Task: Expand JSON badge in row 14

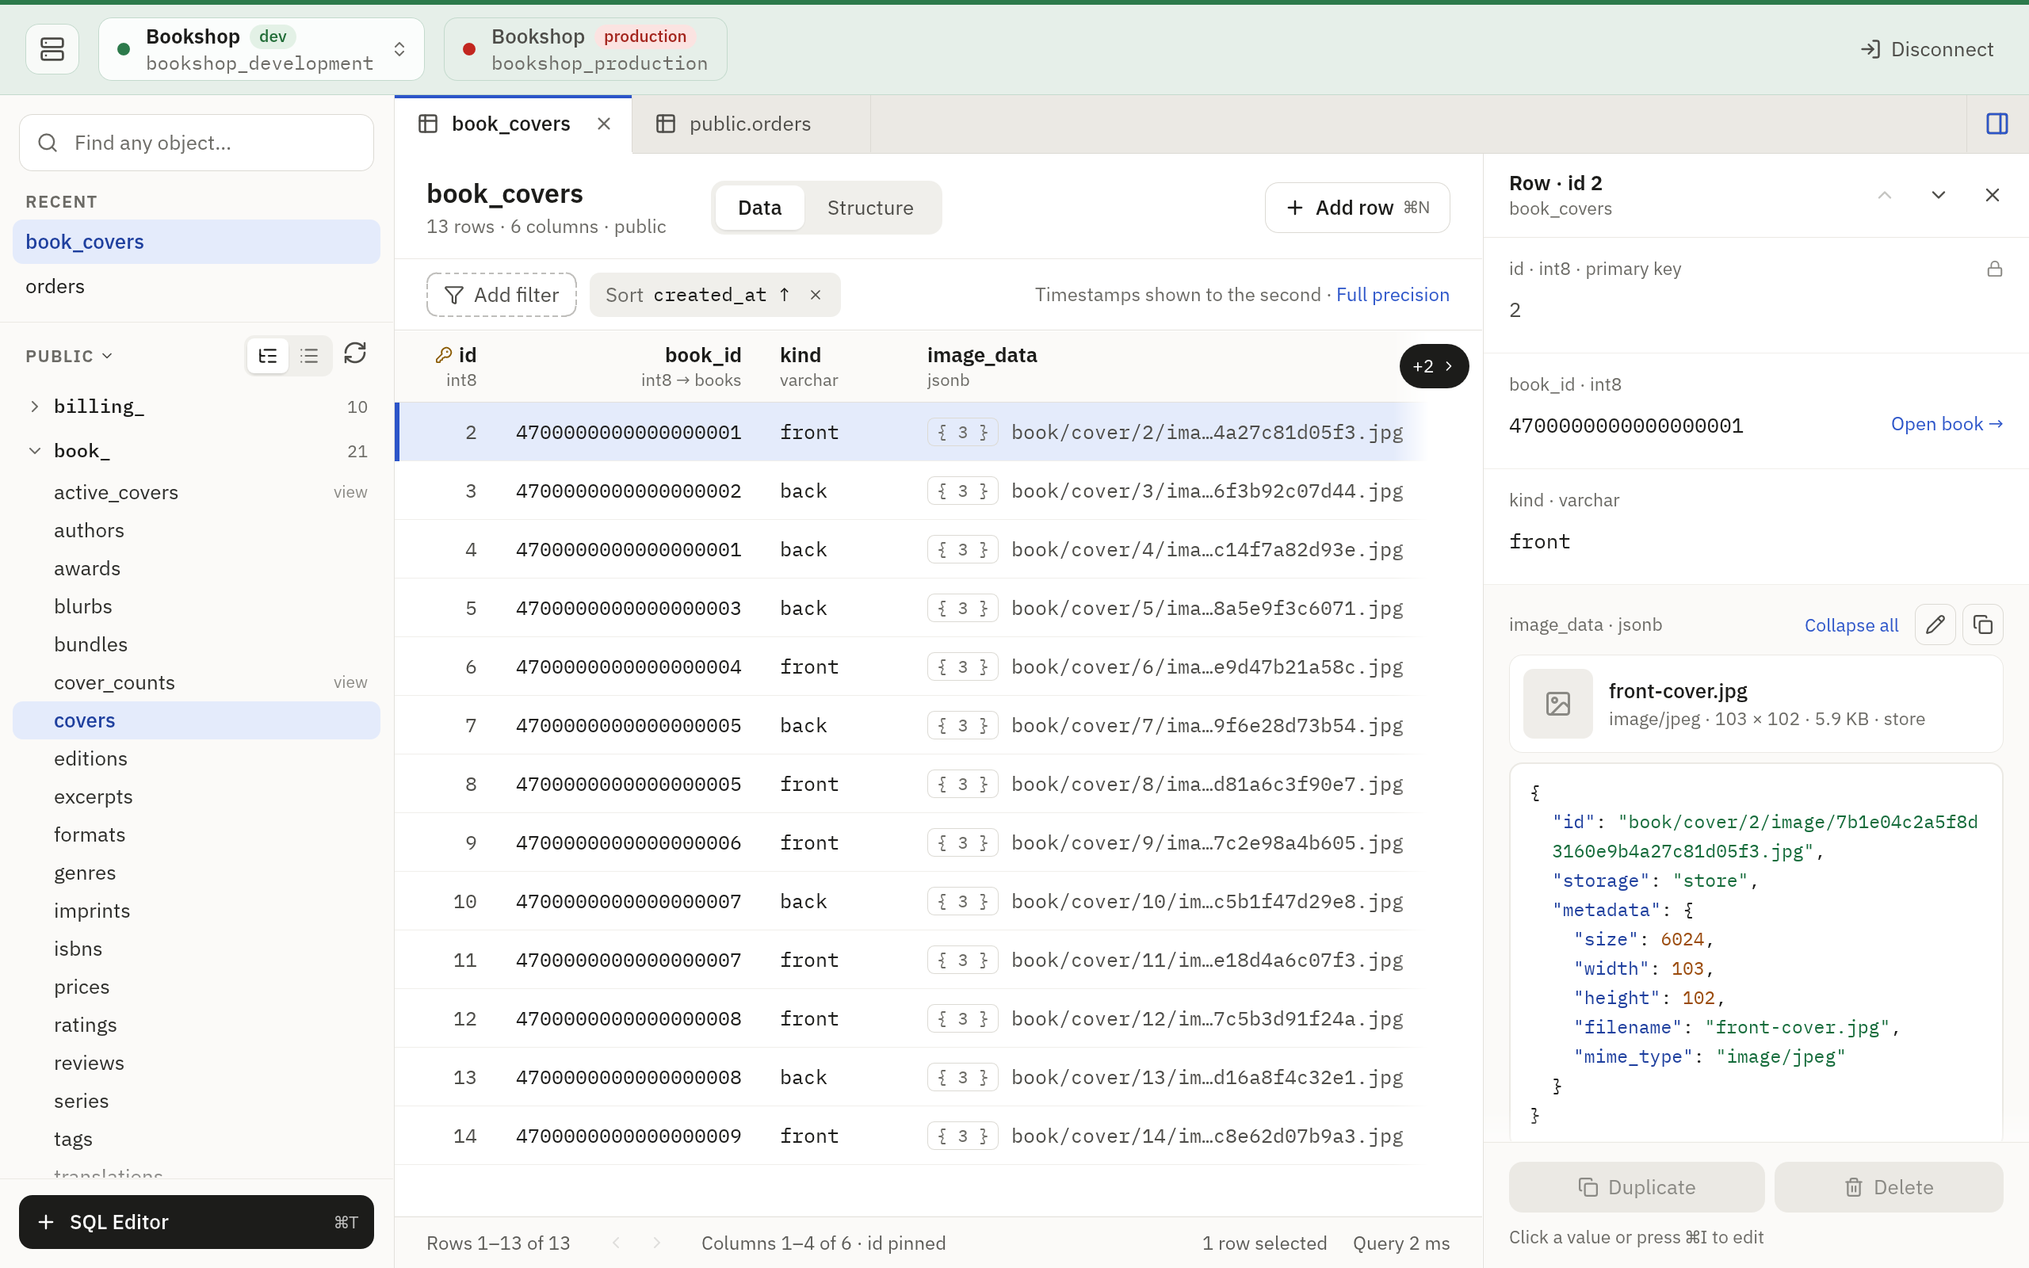Action: point(962,1136)
